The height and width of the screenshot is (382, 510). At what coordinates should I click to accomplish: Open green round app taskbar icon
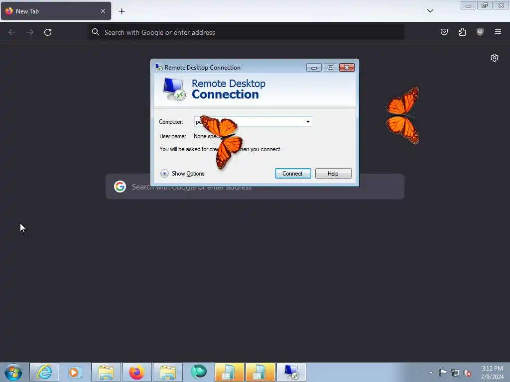click(x=198, y=372)
